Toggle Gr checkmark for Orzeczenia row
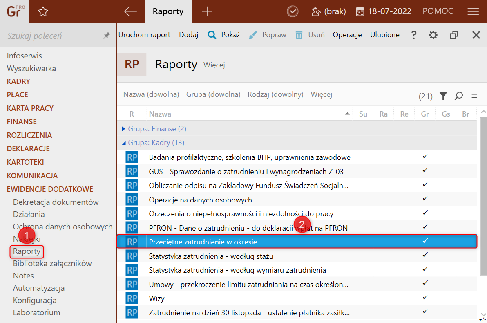Viewport: 487px width, 323px height. click(x=425, y=213)
